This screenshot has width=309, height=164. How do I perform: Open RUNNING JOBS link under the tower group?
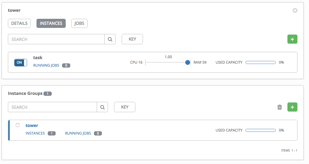click(78, 133)
